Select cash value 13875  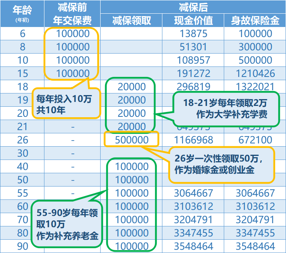[x=193, y=34]
